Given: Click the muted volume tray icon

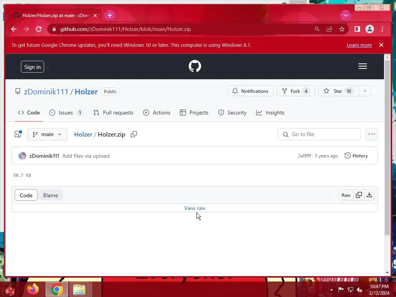Looking at the screenshot, I should [x=360, y=290].
